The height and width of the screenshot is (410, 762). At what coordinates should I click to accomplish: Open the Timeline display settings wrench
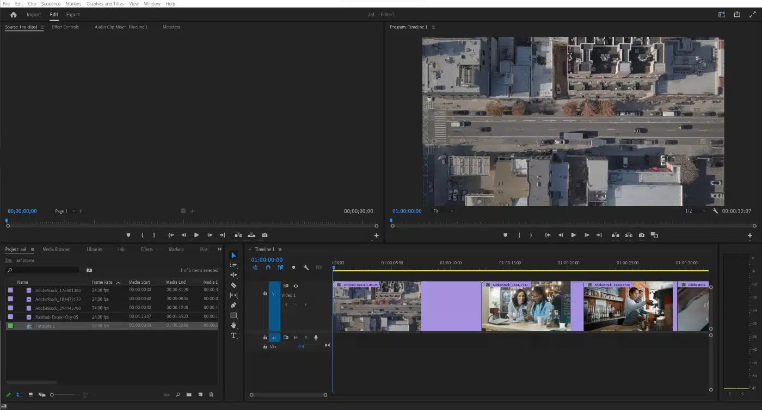coord(306,268)
